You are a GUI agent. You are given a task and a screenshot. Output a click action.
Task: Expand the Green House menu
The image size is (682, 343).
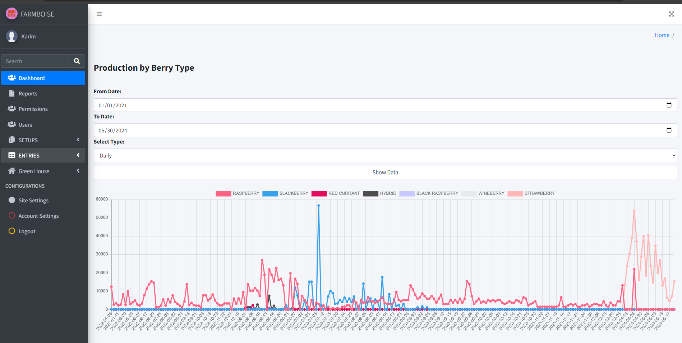pyautogui.click(x=43, y=171)
